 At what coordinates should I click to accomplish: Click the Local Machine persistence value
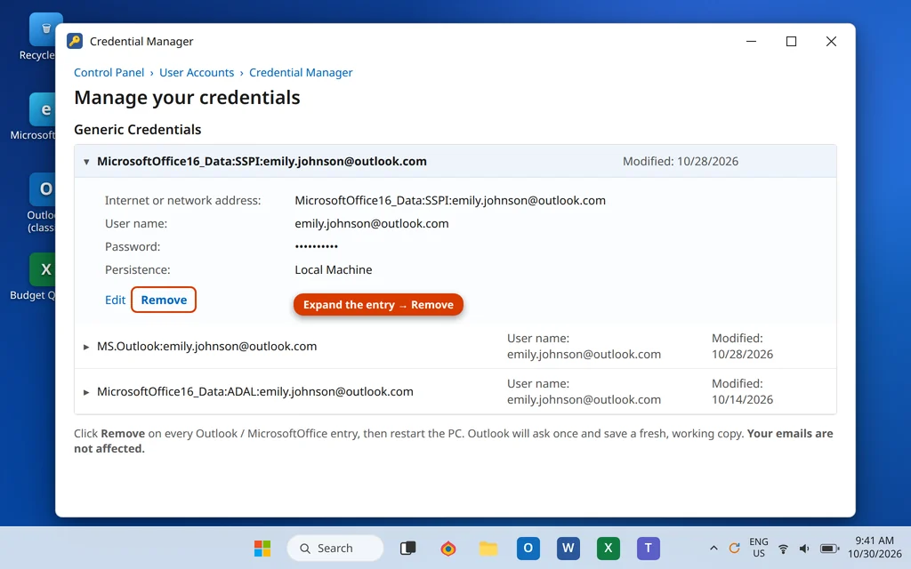pos(334,270)
